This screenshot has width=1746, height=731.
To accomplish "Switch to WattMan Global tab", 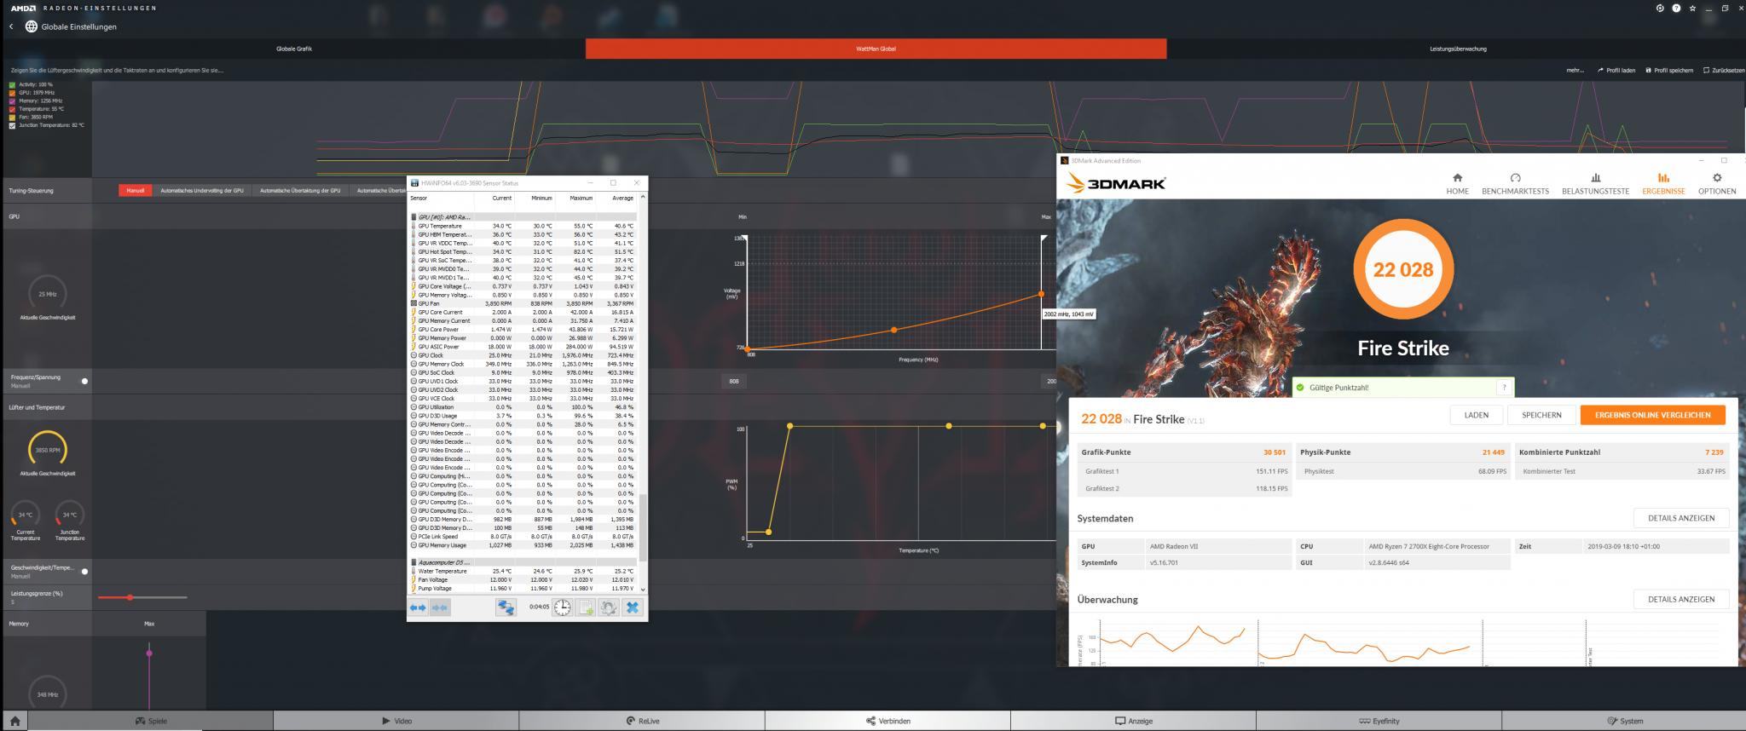I will pos(876,49).
